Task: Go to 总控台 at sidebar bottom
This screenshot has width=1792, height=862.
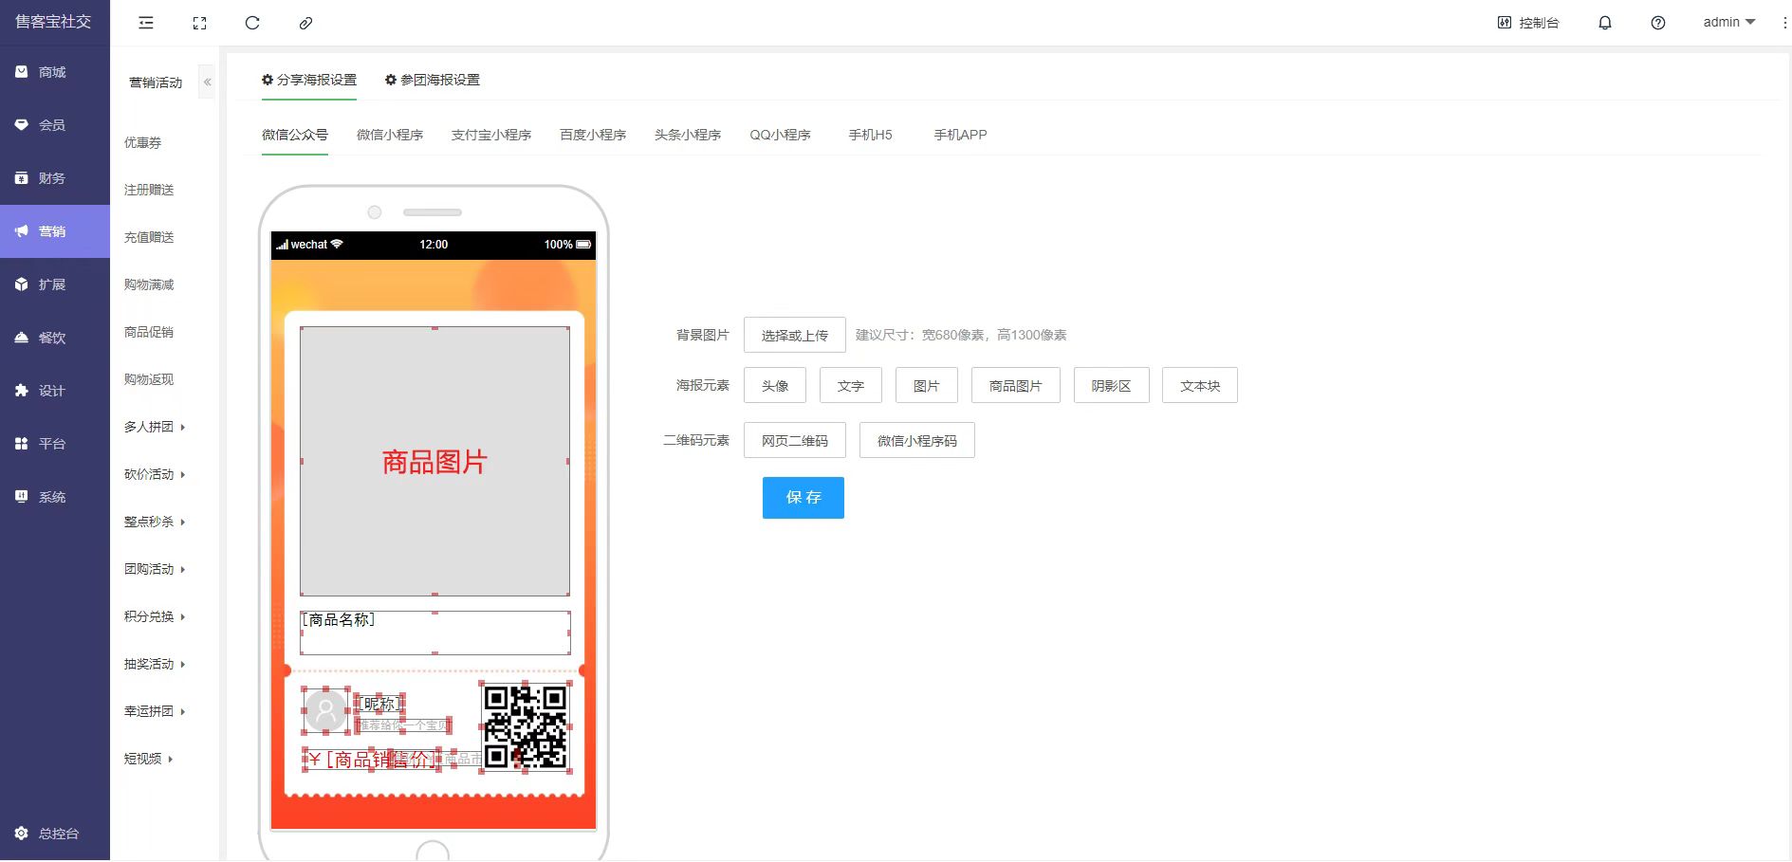Action: pos(57,834)
